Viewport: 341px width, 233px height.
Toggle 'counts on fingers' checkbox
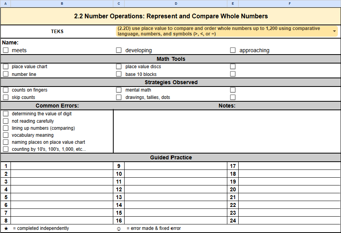(6, 90)
